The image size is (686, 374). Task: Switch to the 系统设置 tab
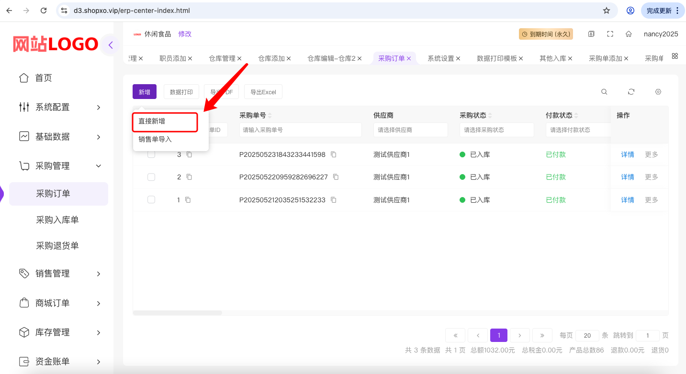click(x=441, y=58)
